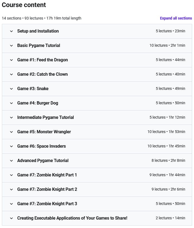This screenshot has height=228, width=194.
Task: Select Game #7: Zombie Knight Part 1 title
Action: [x=47, y=175]
